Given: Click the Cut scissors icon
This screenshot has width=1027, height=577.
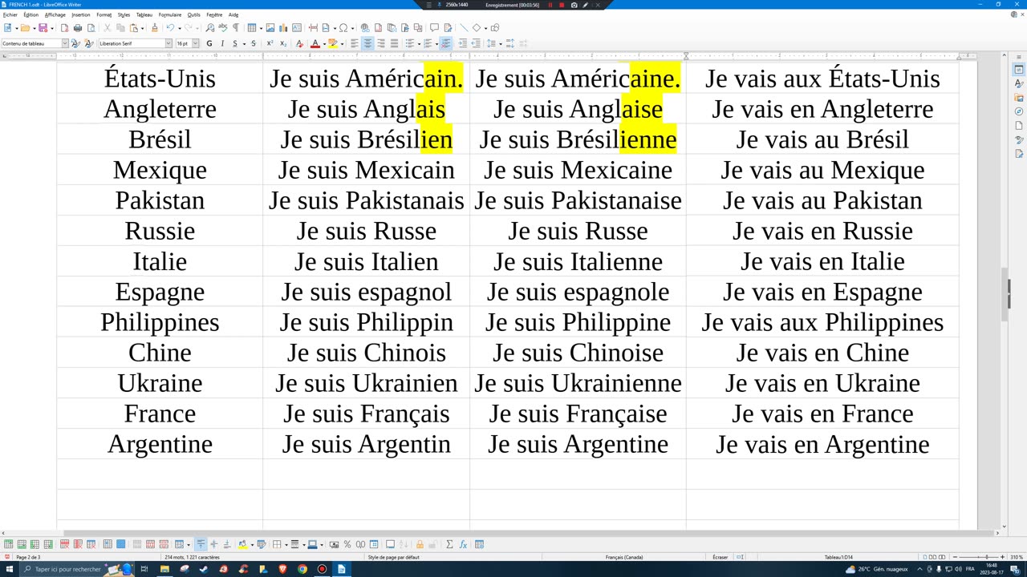Looking at the screenshot, I should 108,28.
